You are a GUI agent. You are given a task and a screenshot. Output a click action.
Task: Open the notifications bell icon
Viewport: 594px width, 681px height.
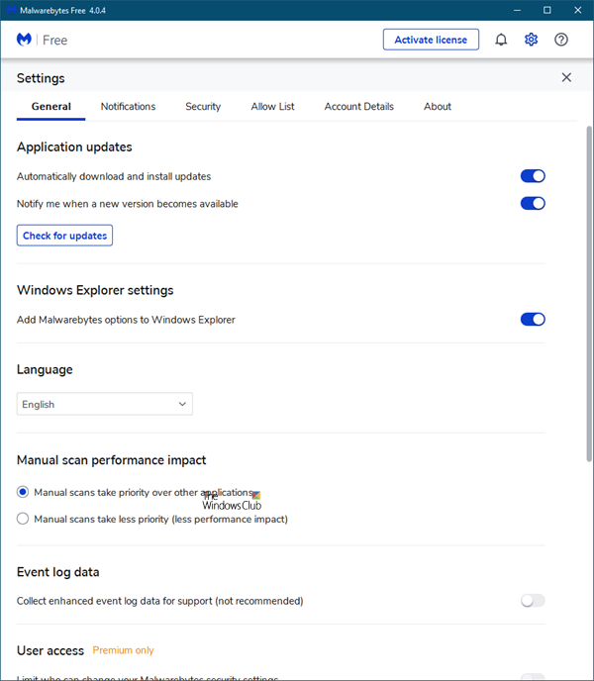pyautogui.click(x=501, y=40)
